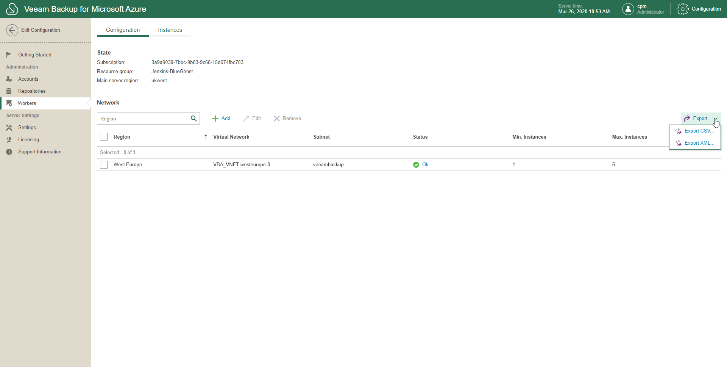Check the West Europe row checkbox
The width and height of the screenshot is (727, 367).
(104, 165)
